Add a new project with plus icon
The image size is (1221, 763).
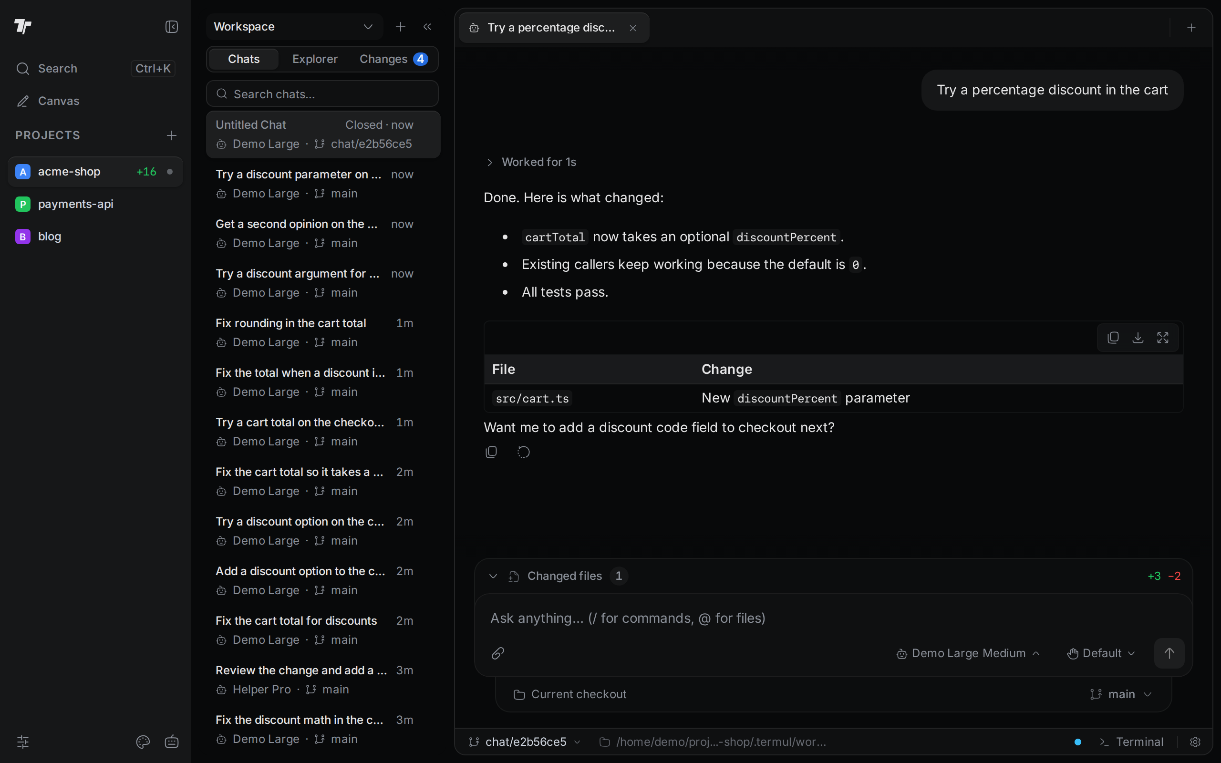(x=172, y=135)
